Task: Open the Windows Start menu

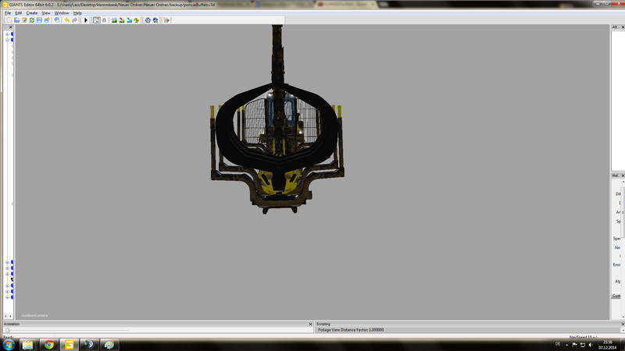Action: point(9,345)
